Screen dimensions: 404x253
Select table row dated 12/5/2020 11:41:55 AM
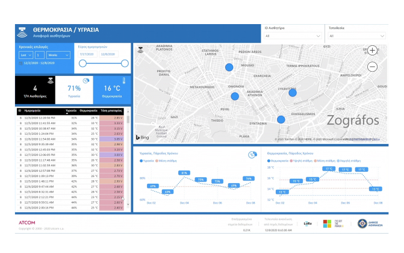pyautogui.click(x=70, y=123)
